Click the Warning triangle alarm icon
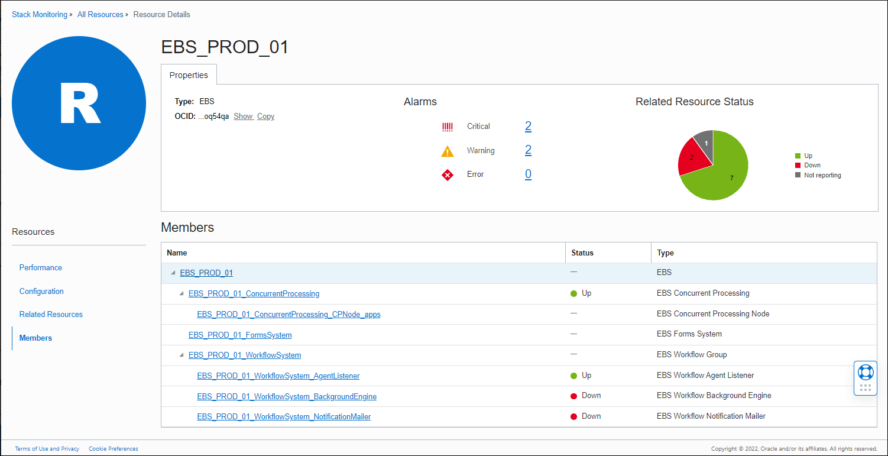The height and width of the screenshot is (456, 888). point(448,151)
